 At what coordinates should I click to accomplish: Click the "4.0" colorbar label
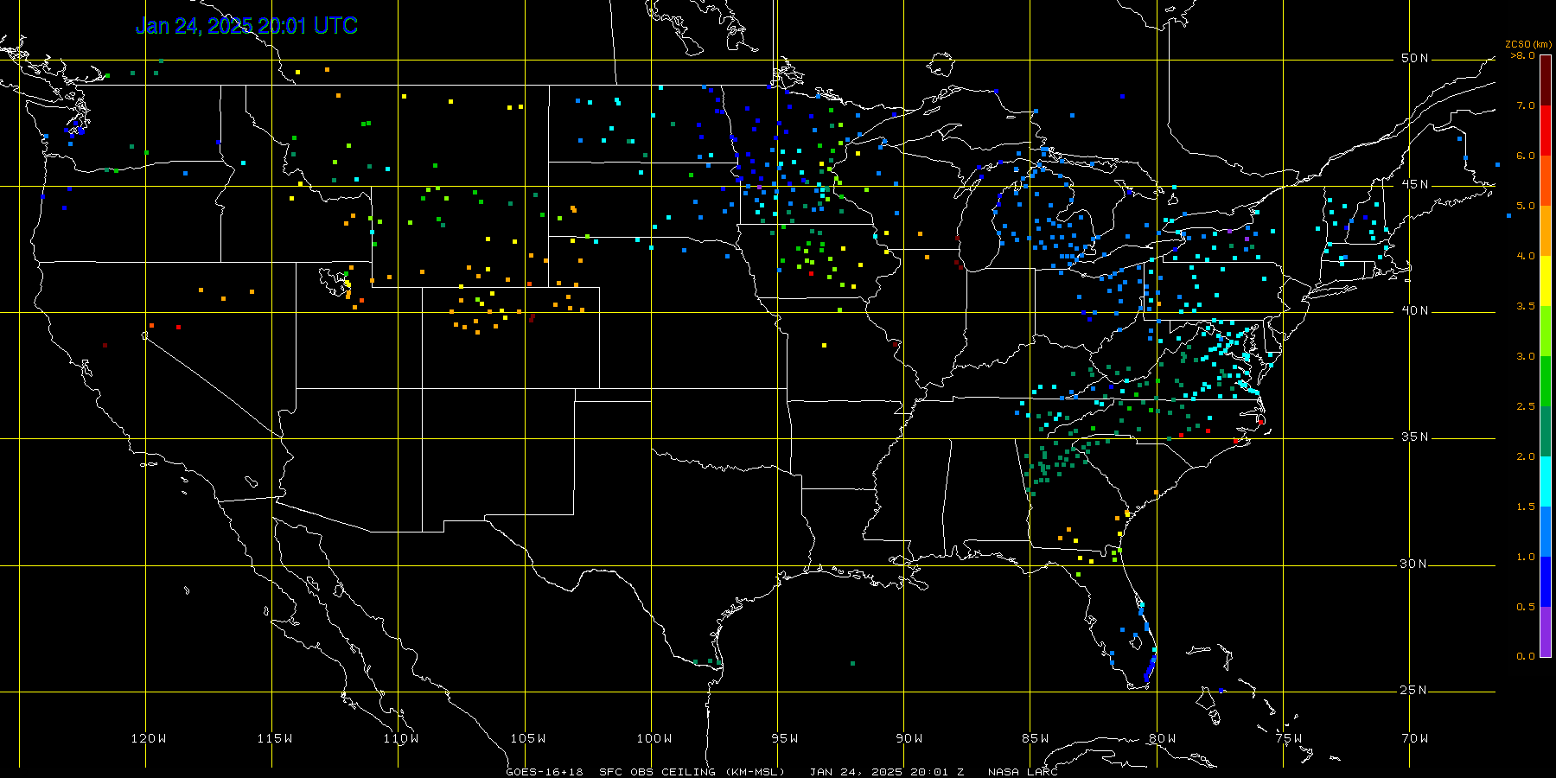coord(1526,256)
